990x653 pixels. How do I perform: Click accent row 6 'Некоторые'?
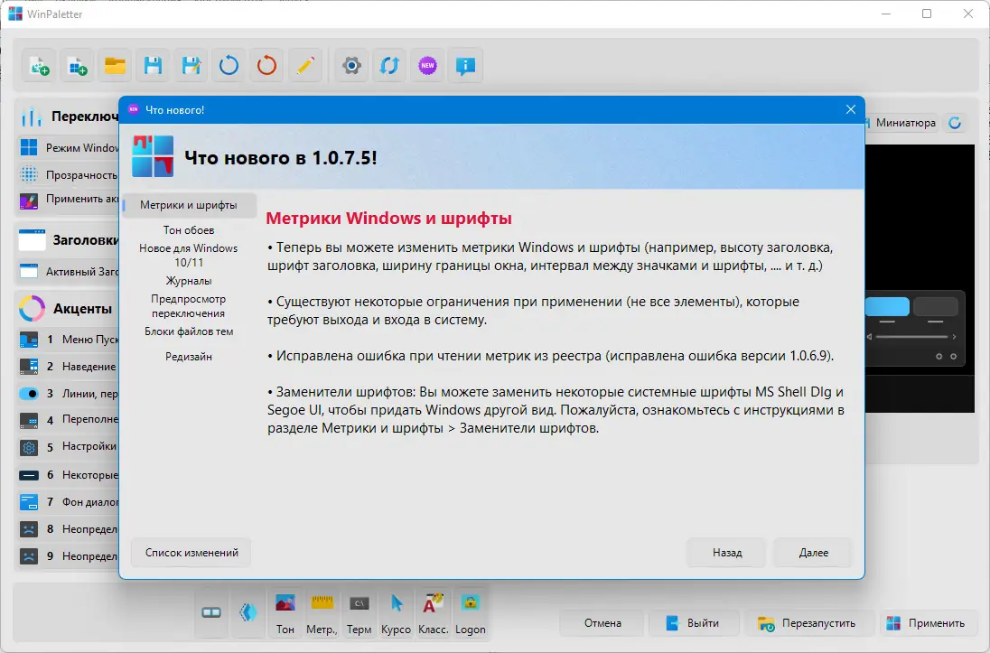68,475
